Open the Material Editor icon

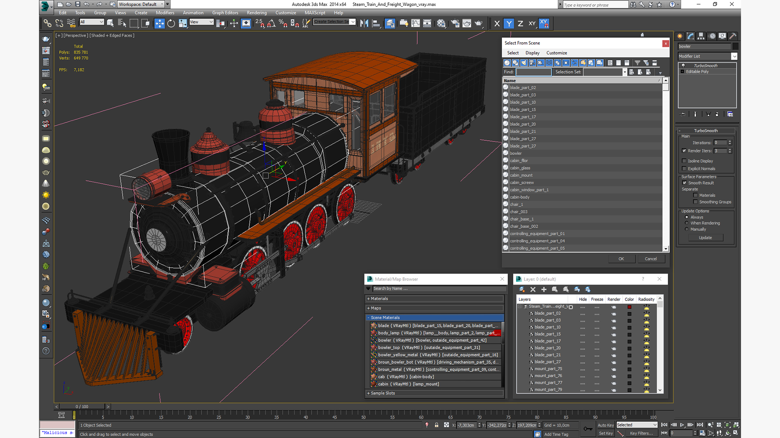[441, 23]
